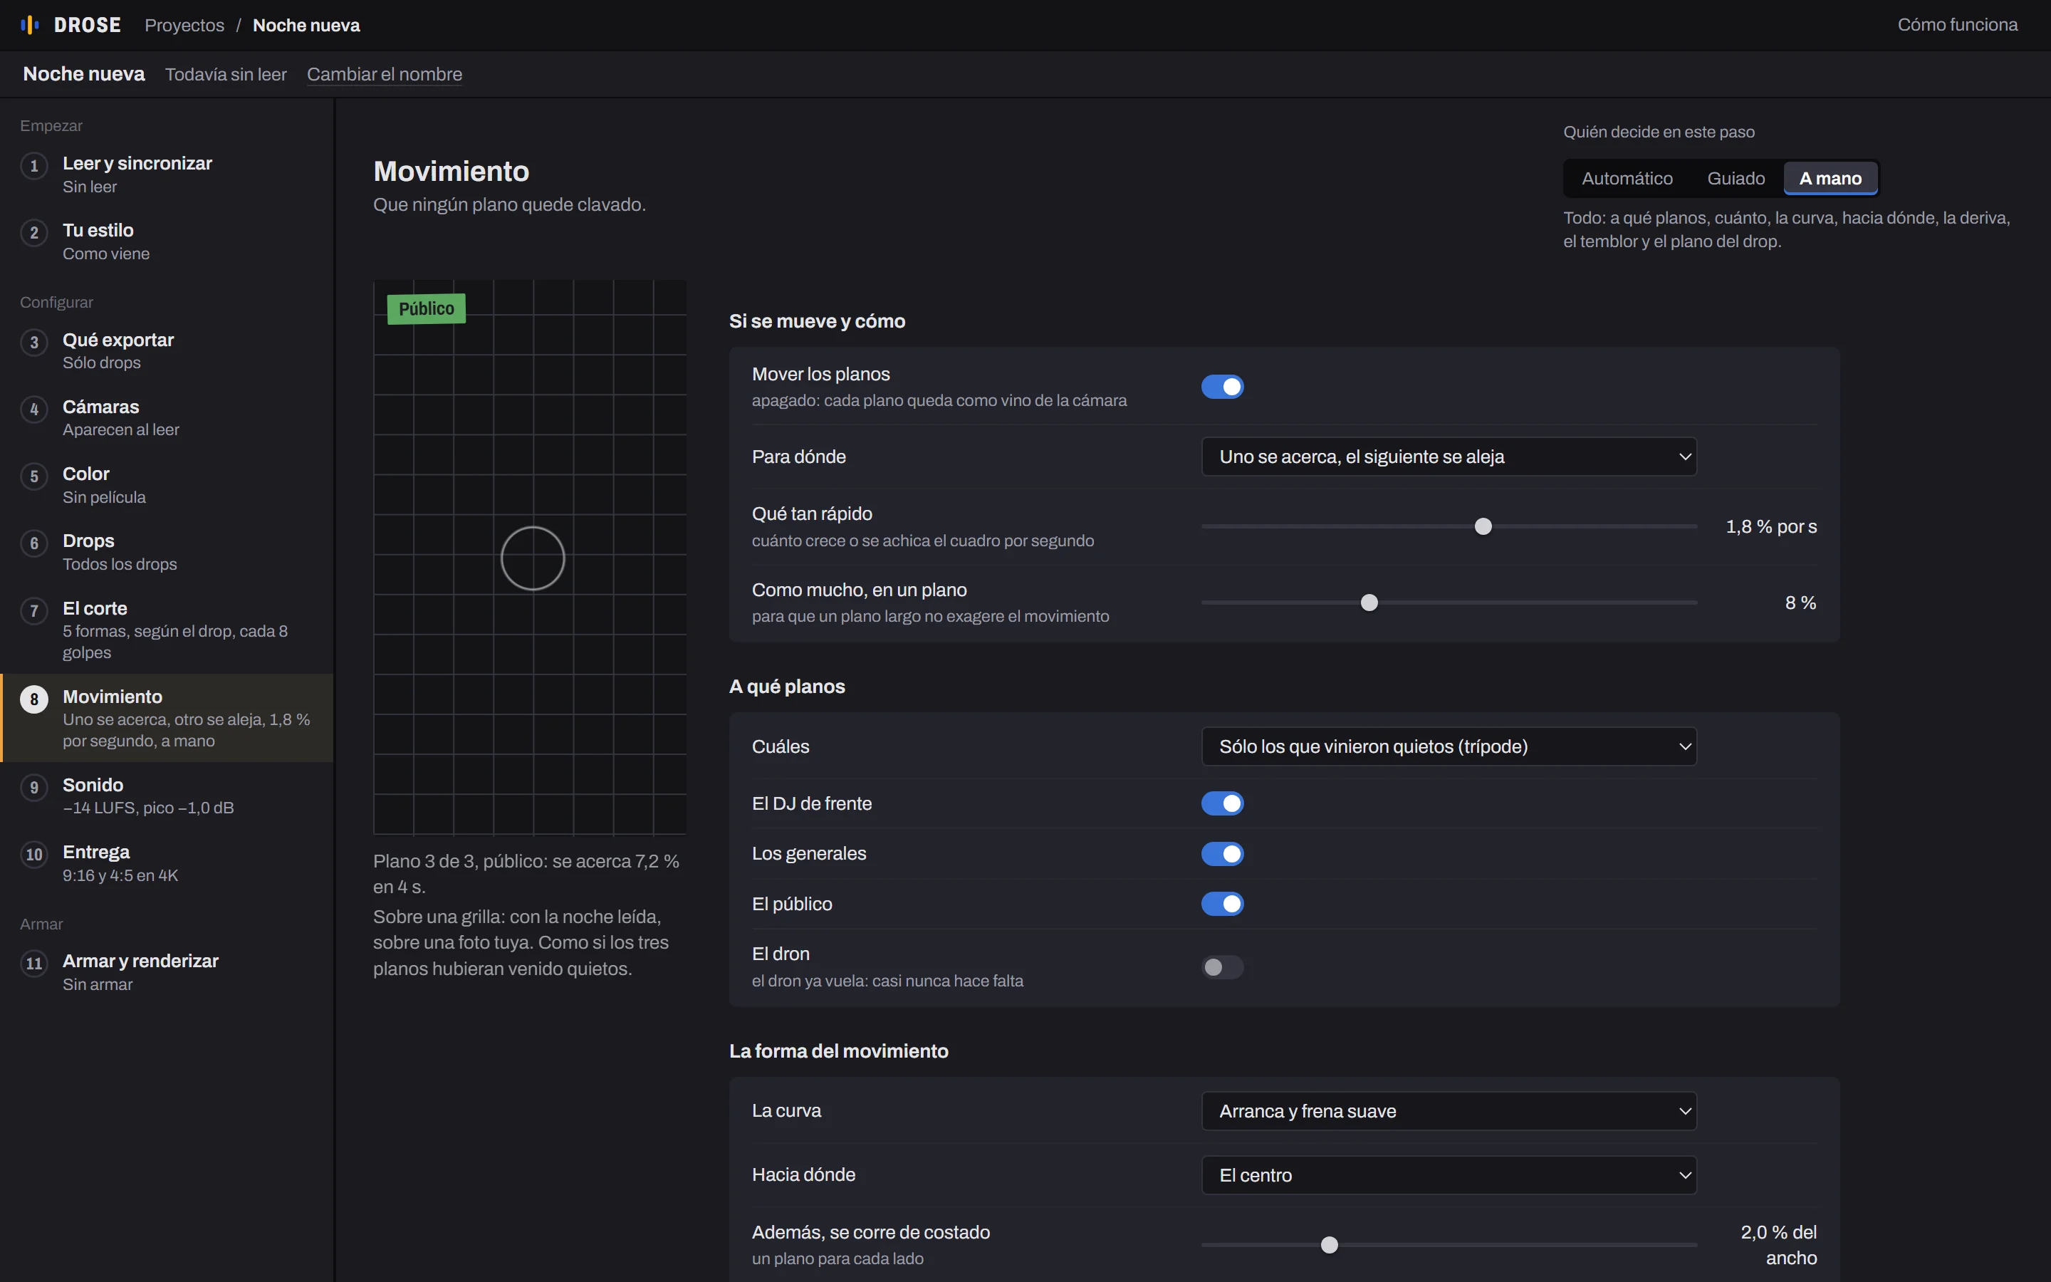
Task: Click the Público label in preview
Action: pyautogui.click(x=427, y=308)
